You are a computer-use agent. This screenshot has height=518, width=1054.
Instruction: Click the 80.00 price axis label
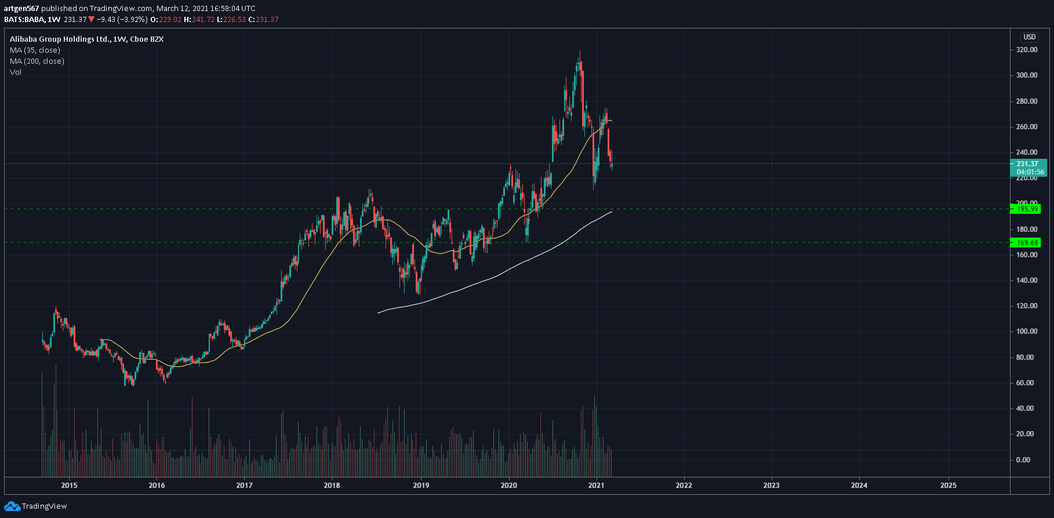[1025, 358]
